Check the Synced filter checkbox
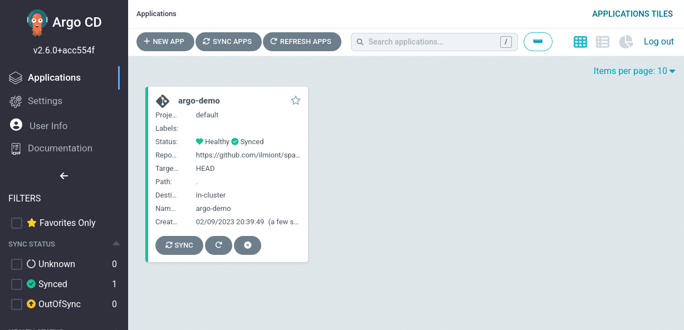 (17, 284)
